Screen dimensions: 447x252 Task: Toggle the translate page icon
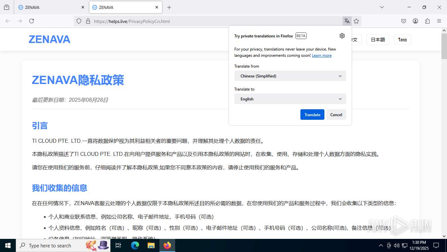(x=347, y=21)
